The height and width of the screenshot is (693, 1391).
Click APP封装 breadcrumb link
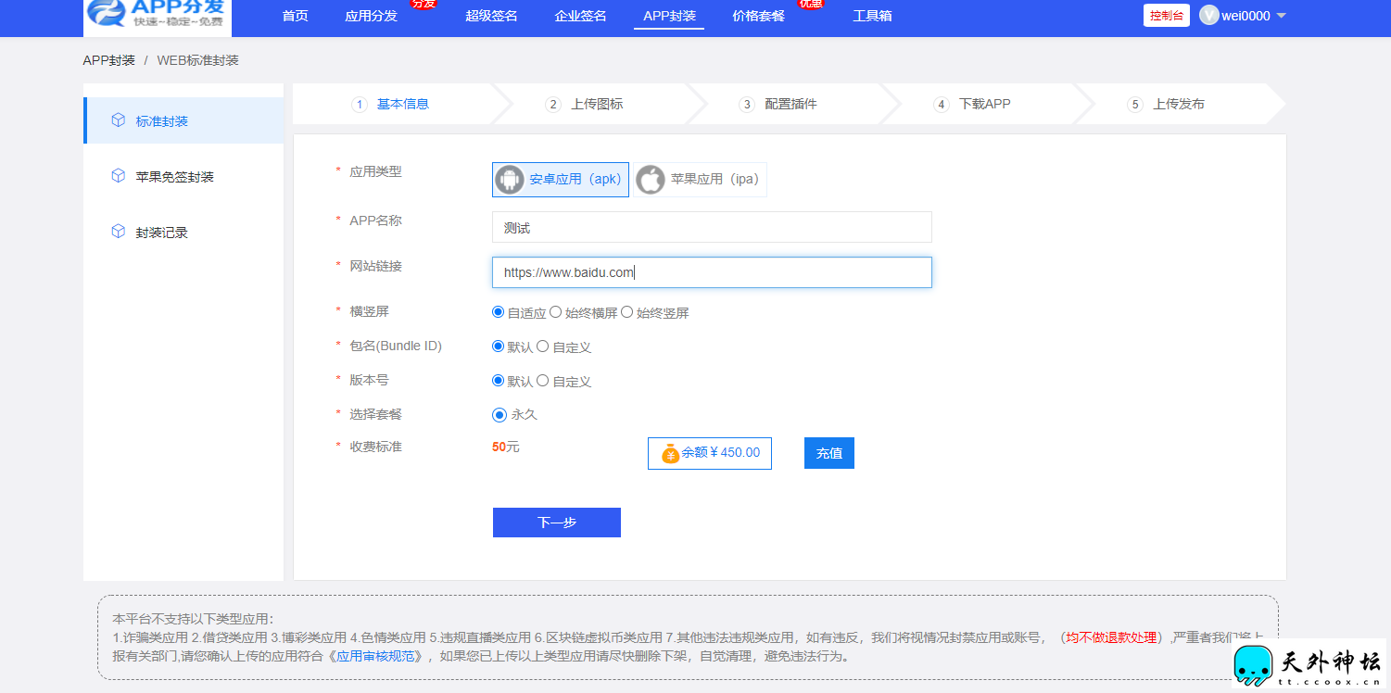coord(109,60)
